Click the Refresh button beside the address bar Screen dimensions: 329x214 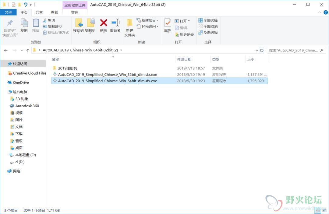click(x=262, y=50)
